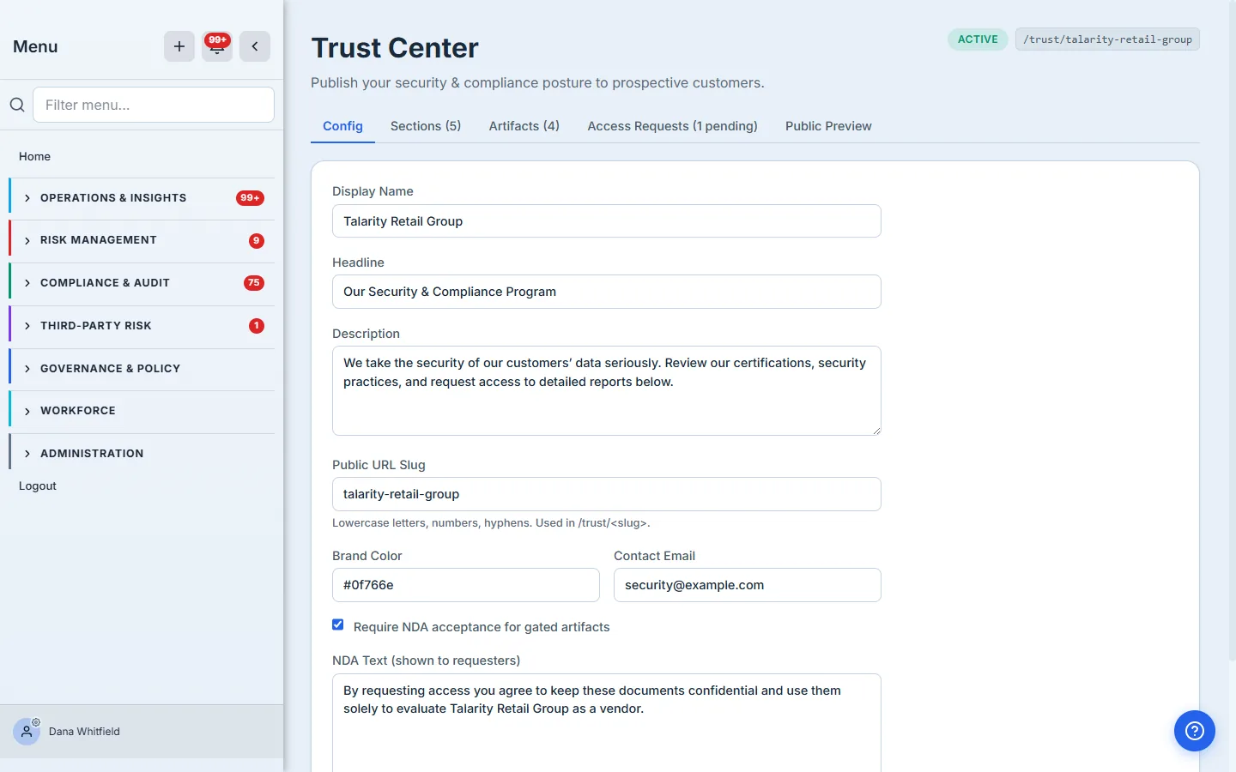This screenshot has height=772, width=1236.
Task: Click the Operations & Insights 99+ badge
Action: tap(250, 198)
